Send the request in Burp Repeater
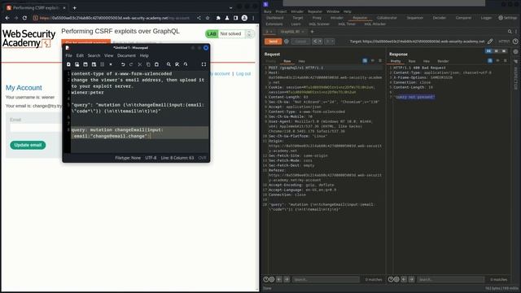Screen dimensions: 521x293 pos(274,42)
